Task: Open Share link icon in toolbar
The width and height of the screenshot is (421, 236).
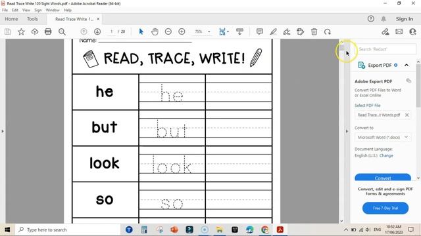Action: click(385, 31)
